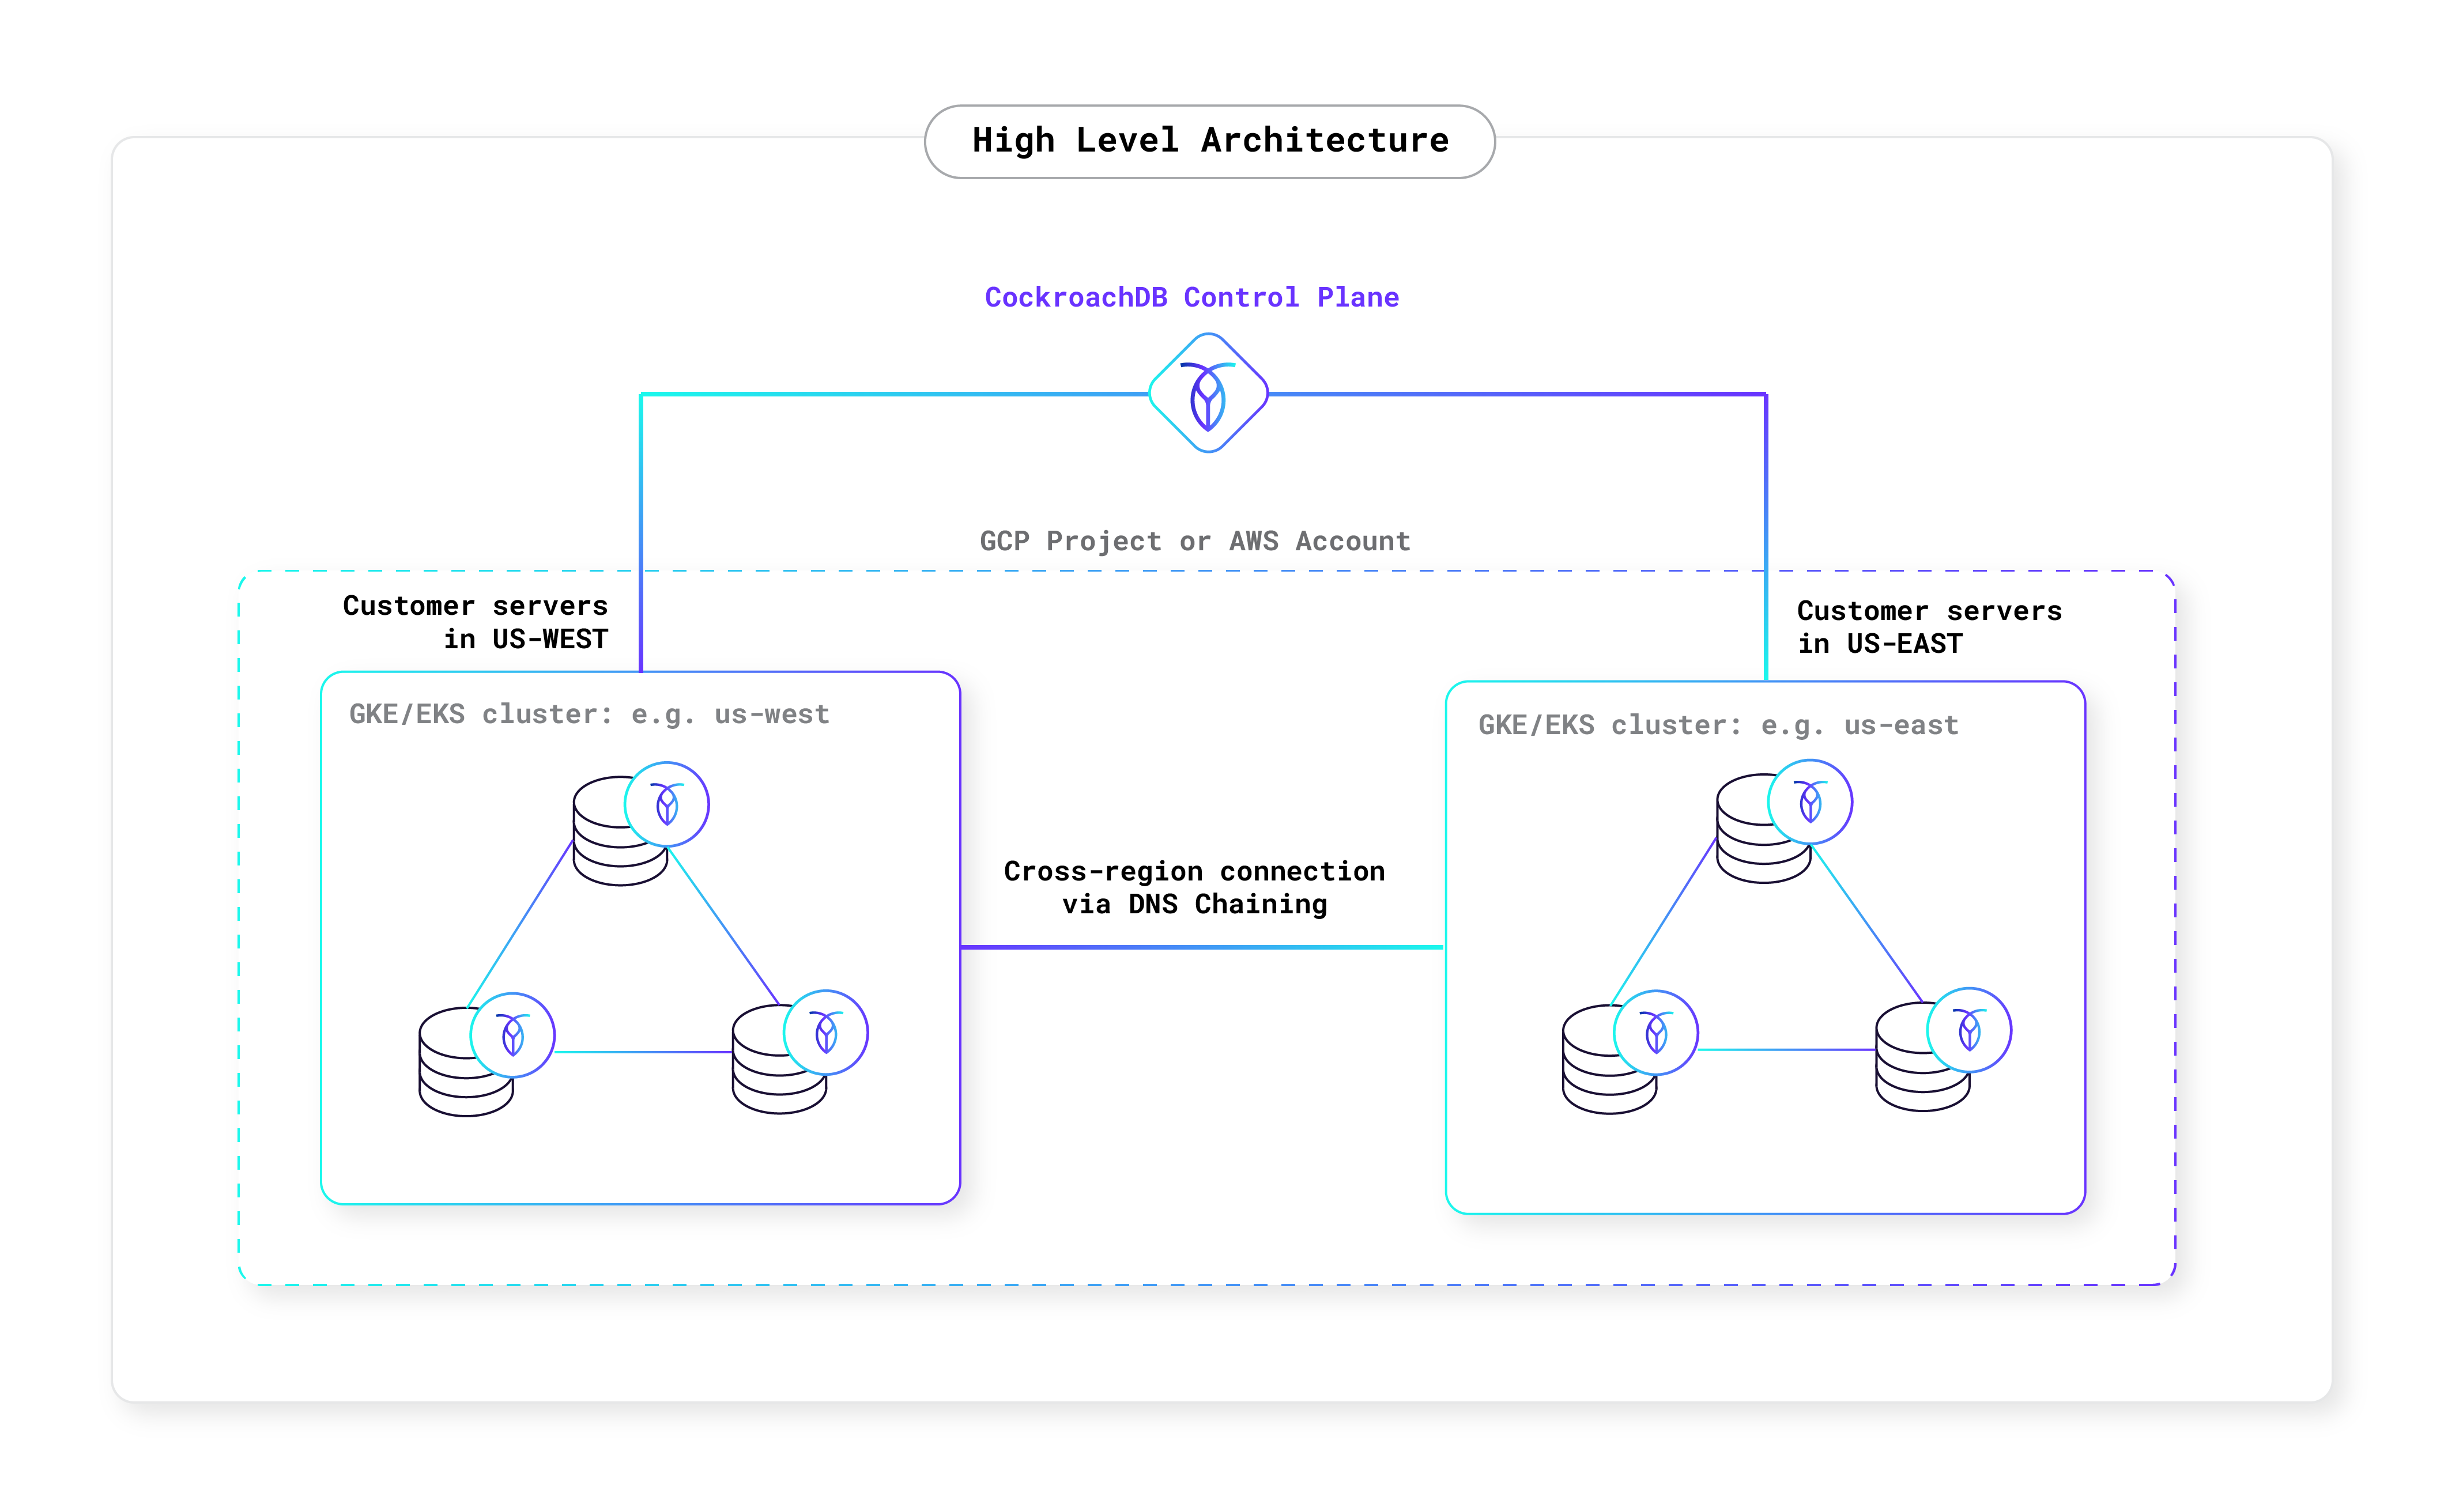This screenshot has width=2444, height=1512.
Task: Select the 'GCP Project or AWS Account' label
Action: click(1194, 541)
